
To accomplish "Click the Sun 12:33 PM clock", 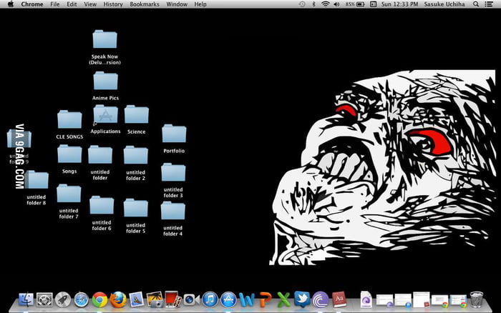I will [399, 4].
